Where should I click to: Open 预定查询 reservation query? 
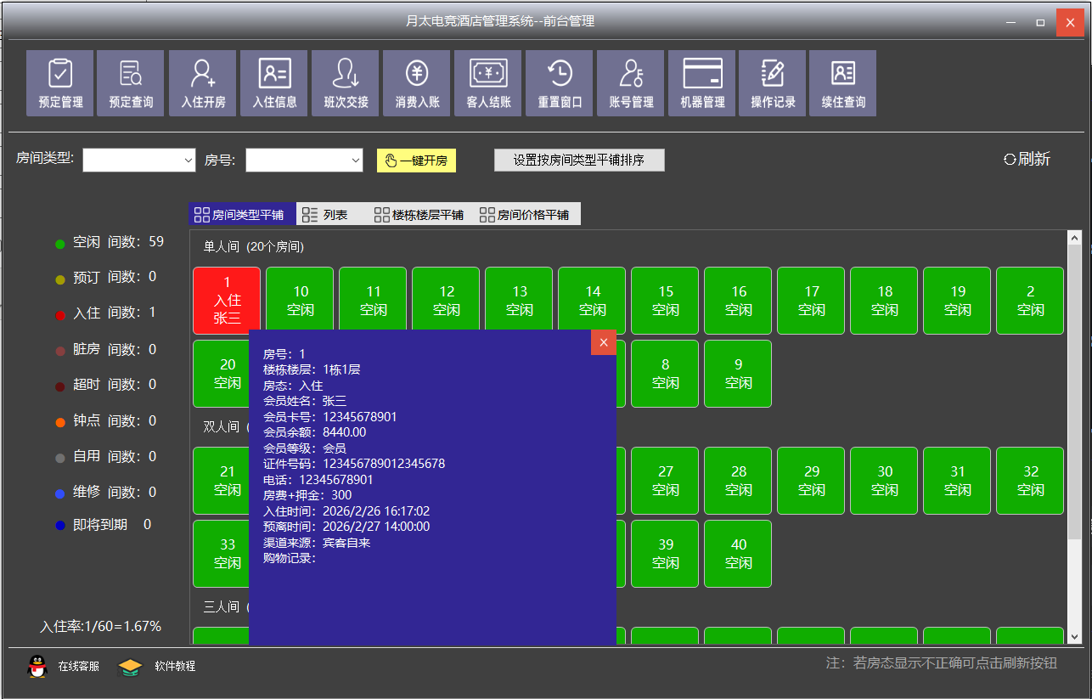[131, 82]
